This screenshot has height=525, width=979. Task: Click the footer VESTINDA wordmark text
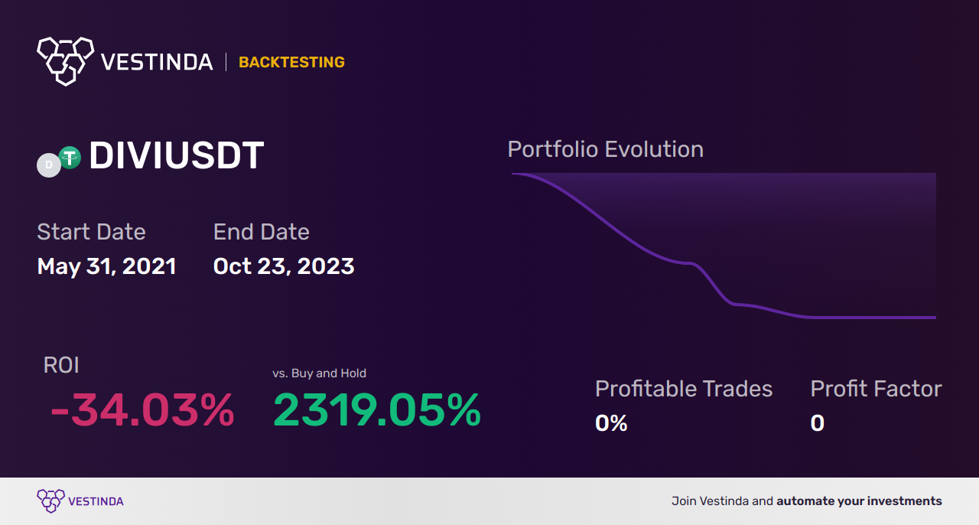click(96, 501)
